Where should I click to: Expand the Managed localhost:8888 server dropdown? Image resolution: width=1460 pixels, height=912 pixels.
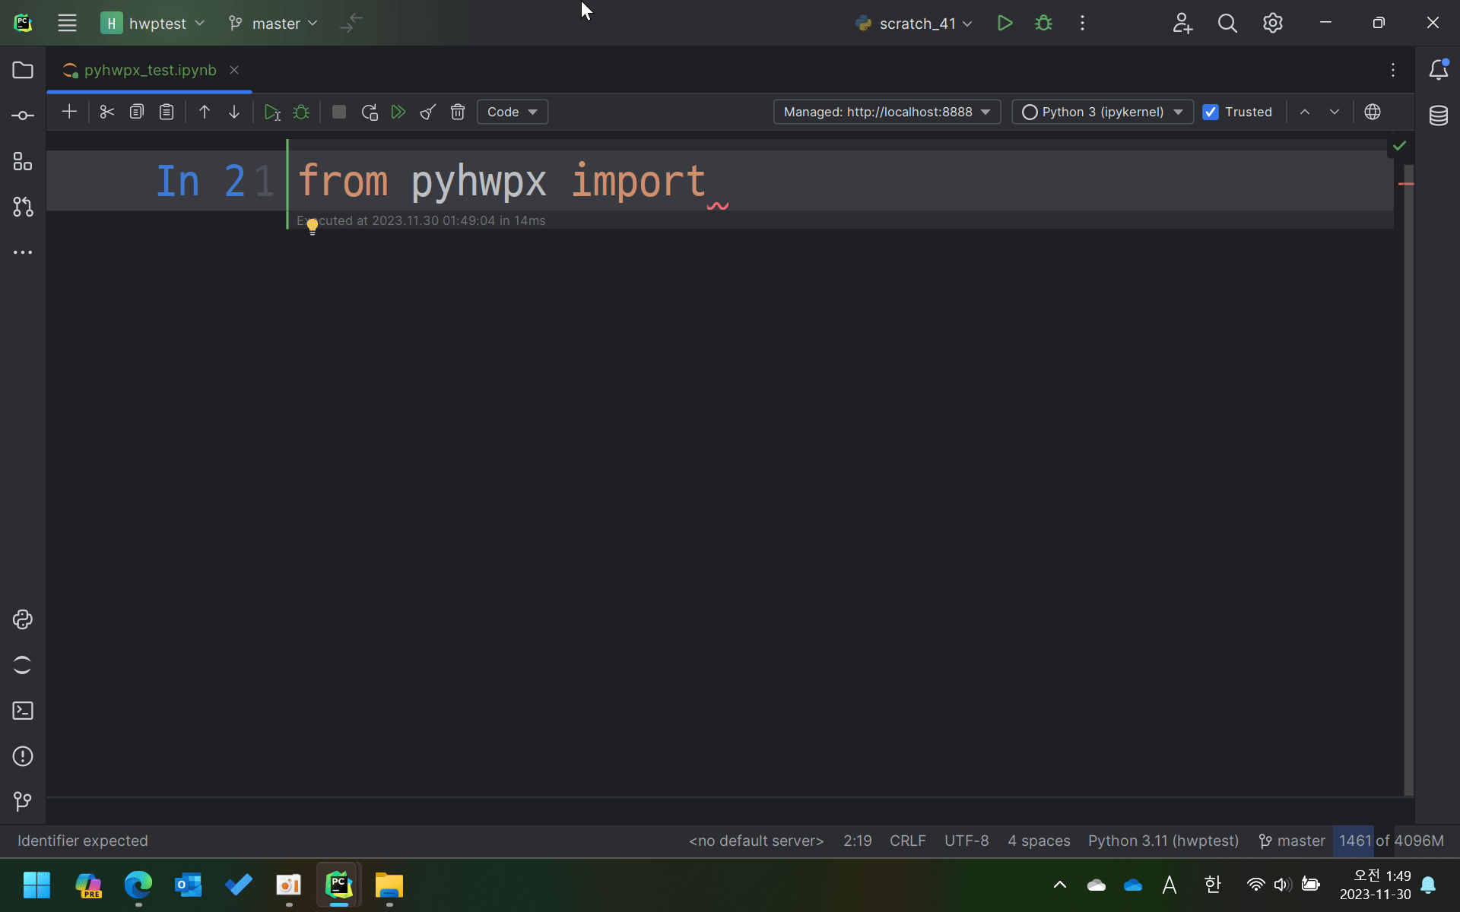point(887,112)
